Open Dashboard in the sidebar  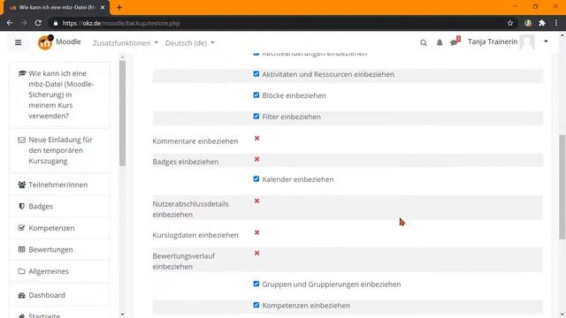click(47, 295)
